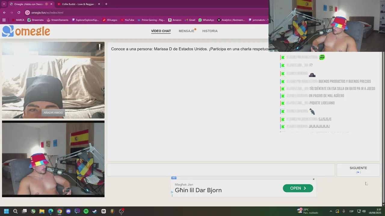Close the Collie Buddz tab
This screenshot has width=385, height=216.
pyautogui.click(x=99, y=4)
